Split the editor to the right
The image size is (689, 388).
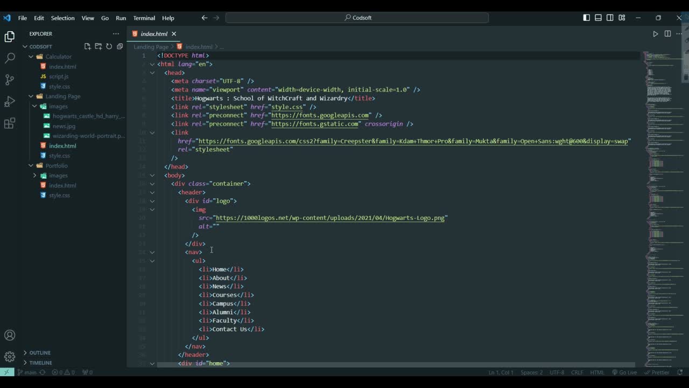(667, 34)
